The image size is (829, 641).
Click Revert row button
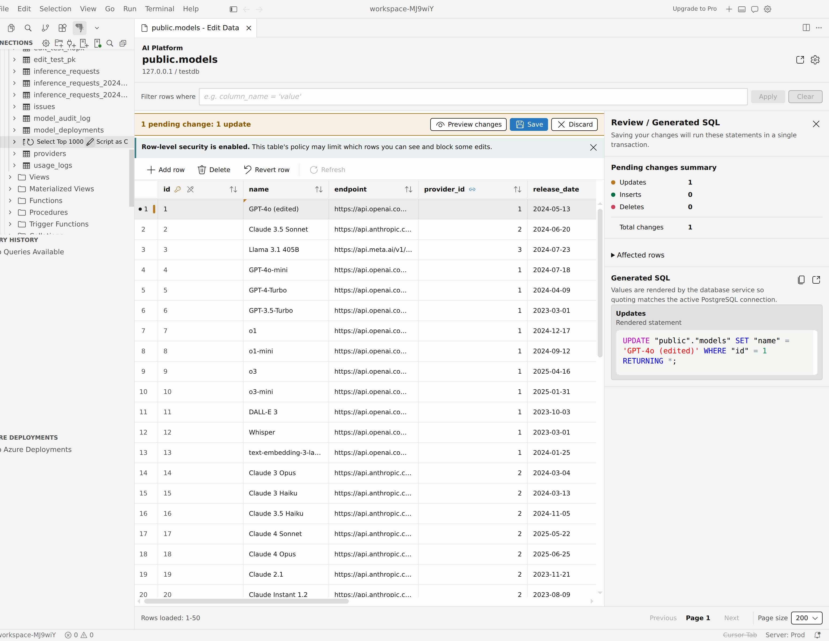(267, 170)
